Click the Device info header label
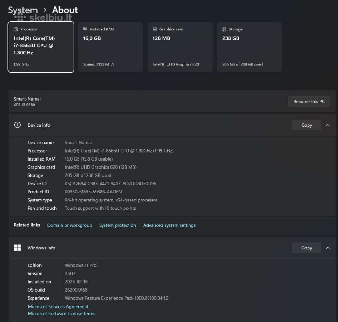Image resolution: width=338 pixels, height=322 pixels. 39,125
